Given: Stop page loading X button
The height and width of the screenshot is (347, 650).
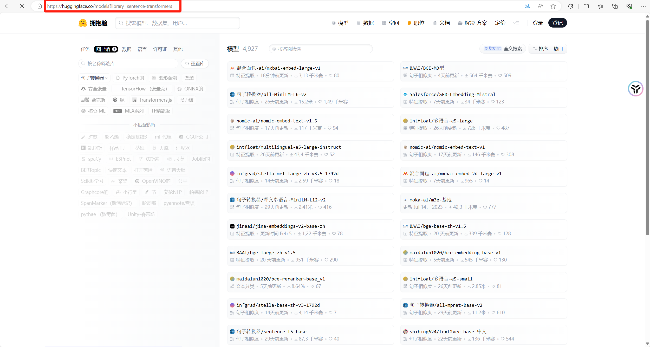Looking at the screenshot, I should pos(22,6).
